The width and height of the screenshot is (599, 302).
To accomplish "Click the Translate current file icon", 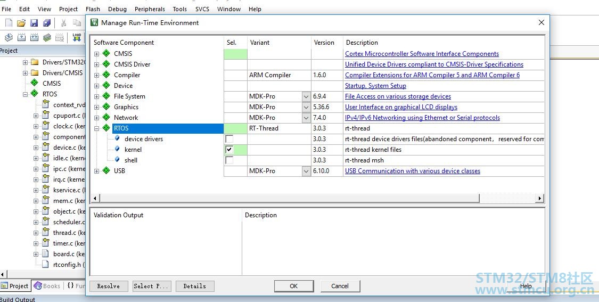I will pos(9,37).
